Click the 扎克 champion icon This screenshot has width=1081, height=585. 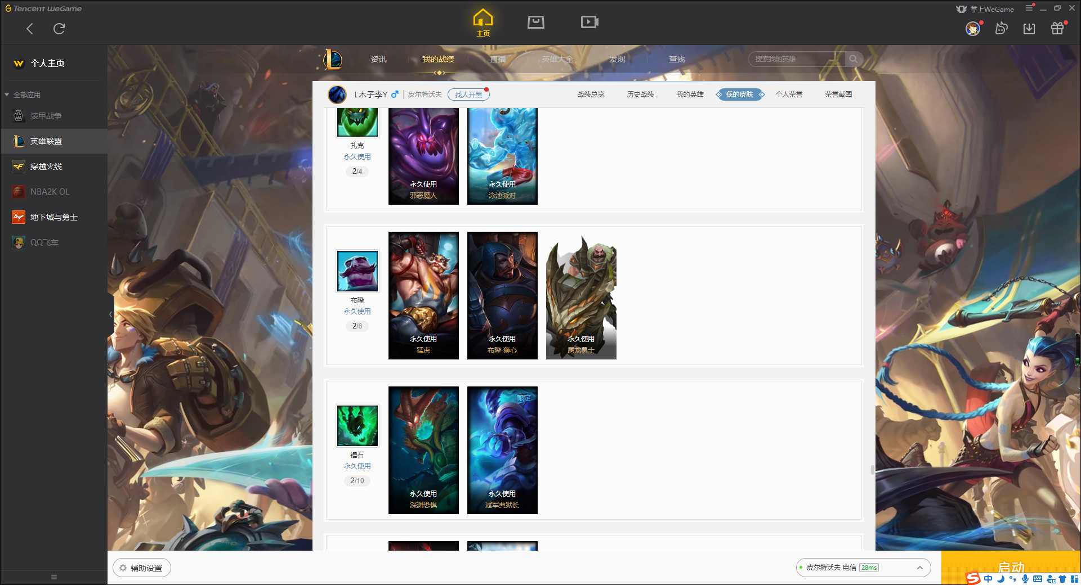point(357,122)
